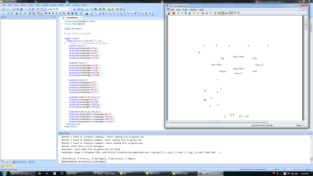Switch to the Environments tab
This screenshot has width=313, height=176.
click(x=20, y=162)
